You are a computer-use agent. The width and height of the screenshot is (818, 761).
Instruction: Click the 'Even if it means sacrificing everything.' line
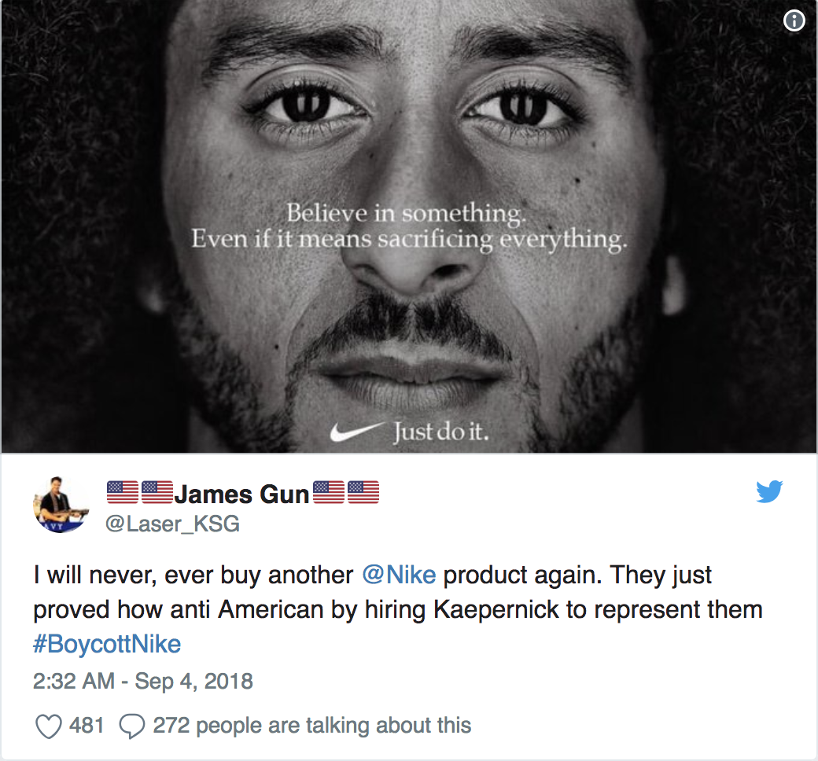408,240
